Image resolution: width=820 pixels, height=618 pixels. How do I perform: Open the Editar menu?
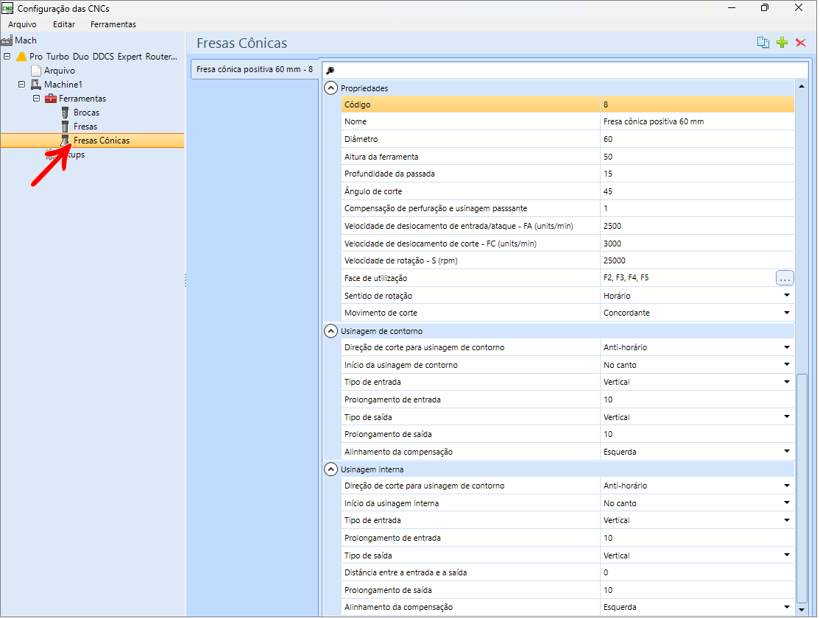[64, 24]
